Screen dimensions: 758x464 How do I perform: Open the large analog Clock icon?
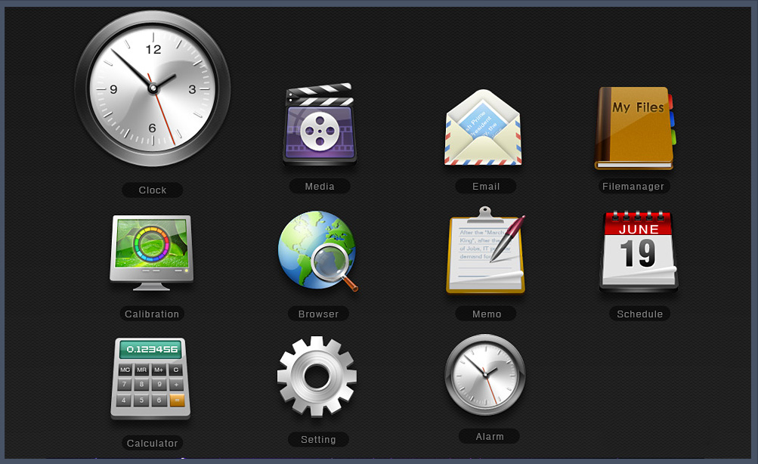click(153, 88)
